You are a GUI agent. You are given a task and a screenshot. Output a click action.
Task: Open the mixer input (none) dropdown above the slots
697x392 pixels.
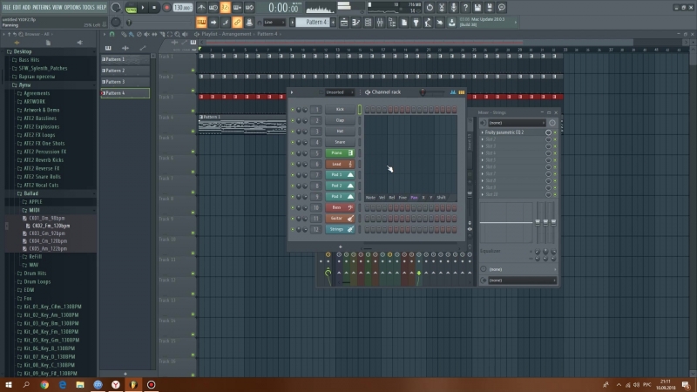point(517,123)
